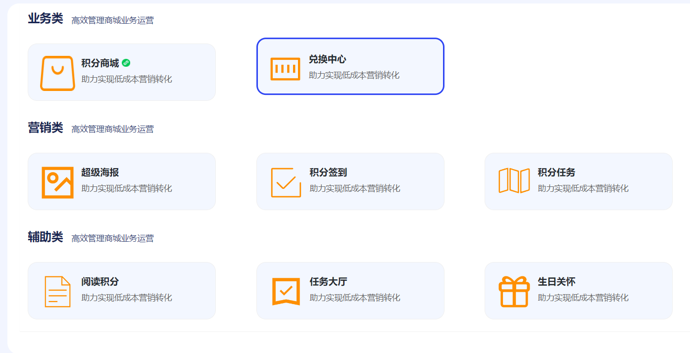Click the 积分签到 title text
This screenshot has height=353, width=690.
click(x=328, y=174)
